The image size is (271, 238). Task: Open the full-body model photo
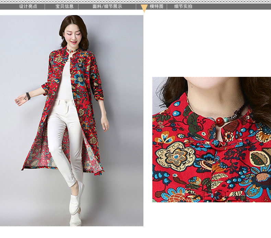tap(72, 121)
